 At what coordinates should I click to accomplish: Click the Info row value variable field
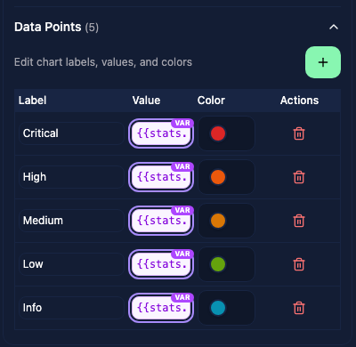tap(161, 309)
